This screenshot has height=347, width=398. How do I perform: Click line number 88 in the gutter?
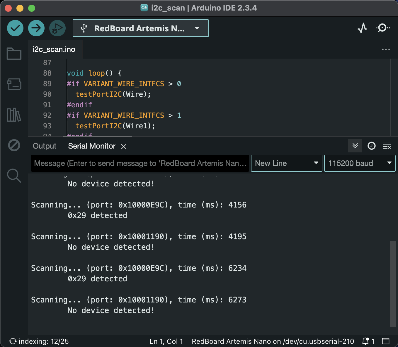47,73
